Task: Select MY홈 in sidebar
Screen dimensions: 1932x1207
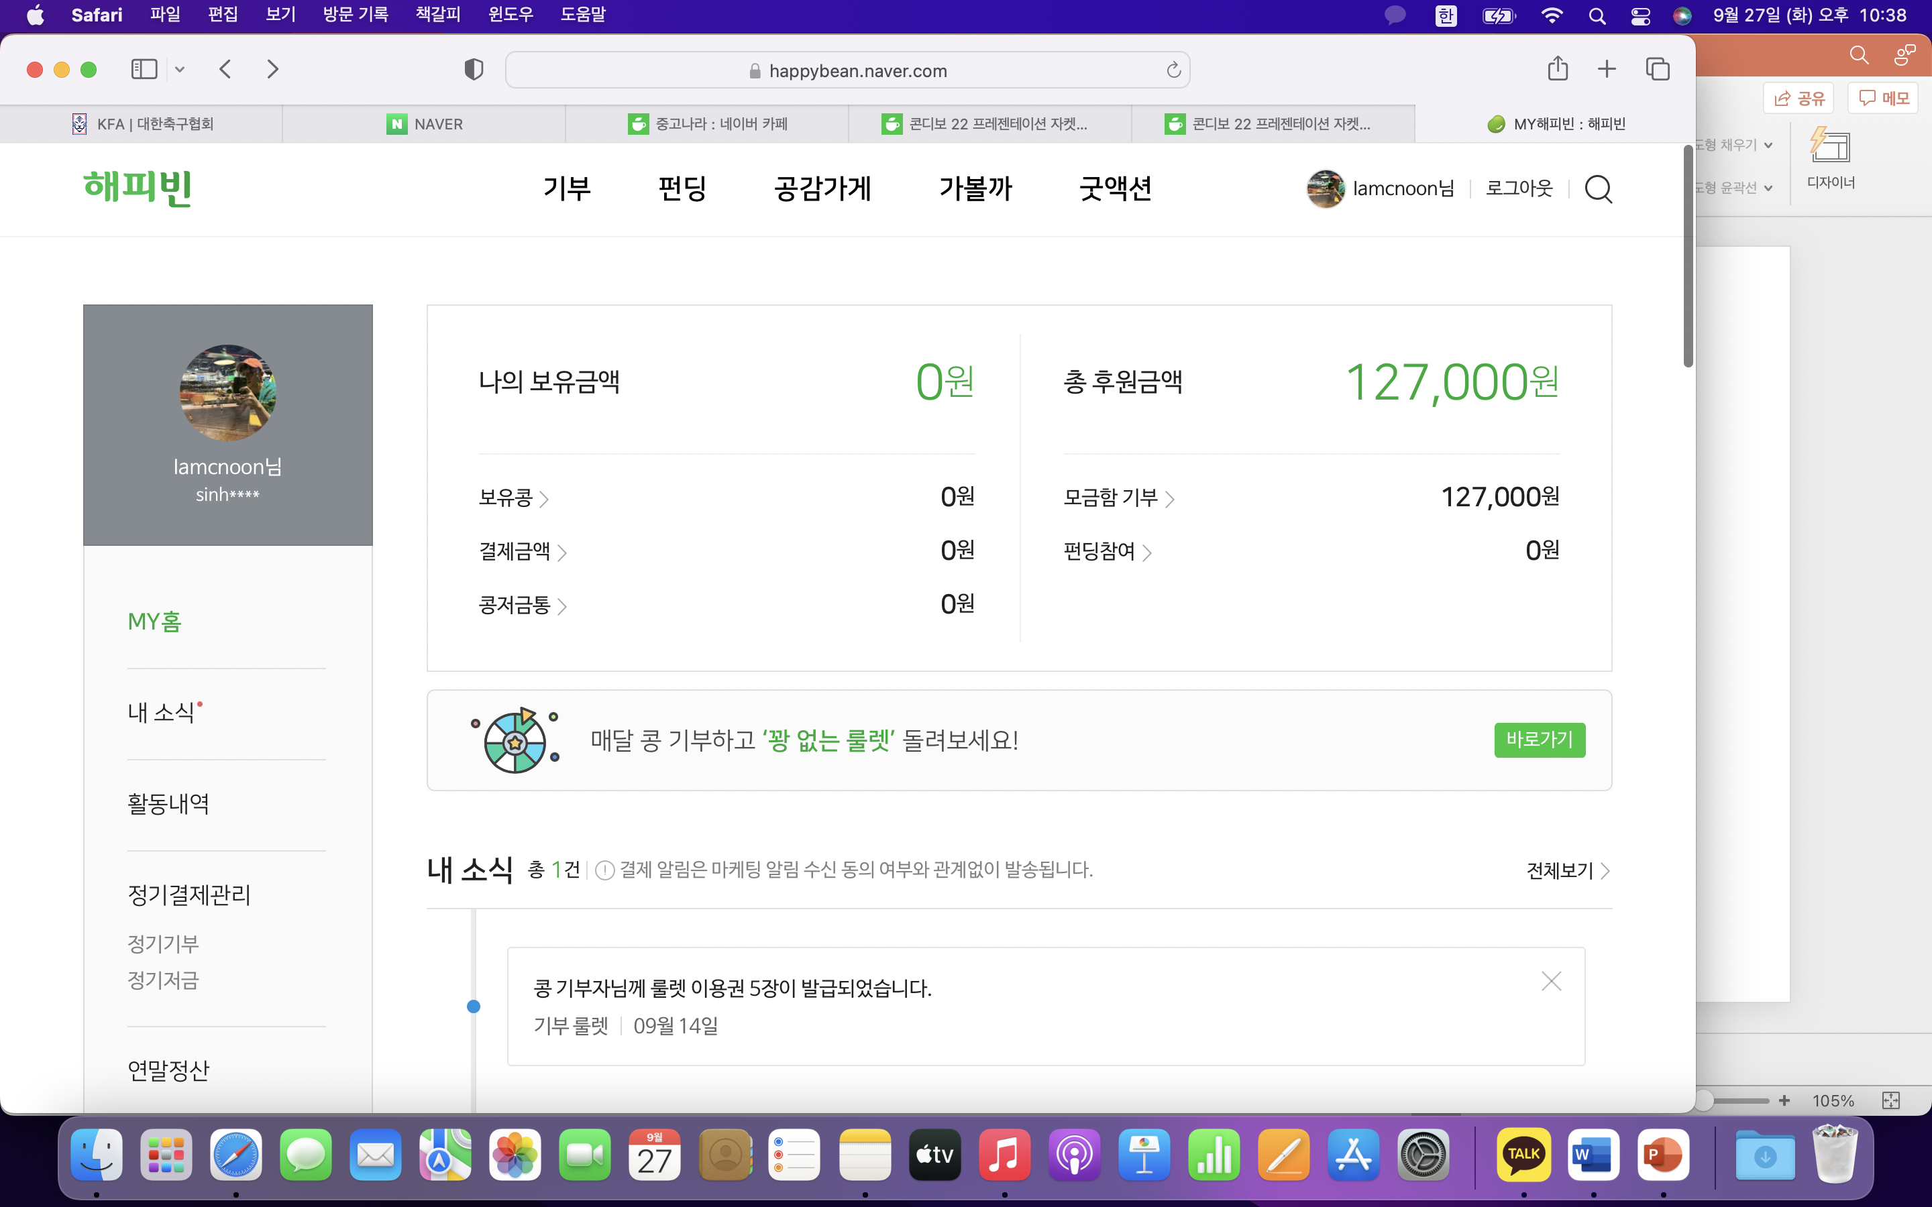Action: pyautogui.click(x=155, y=622)
